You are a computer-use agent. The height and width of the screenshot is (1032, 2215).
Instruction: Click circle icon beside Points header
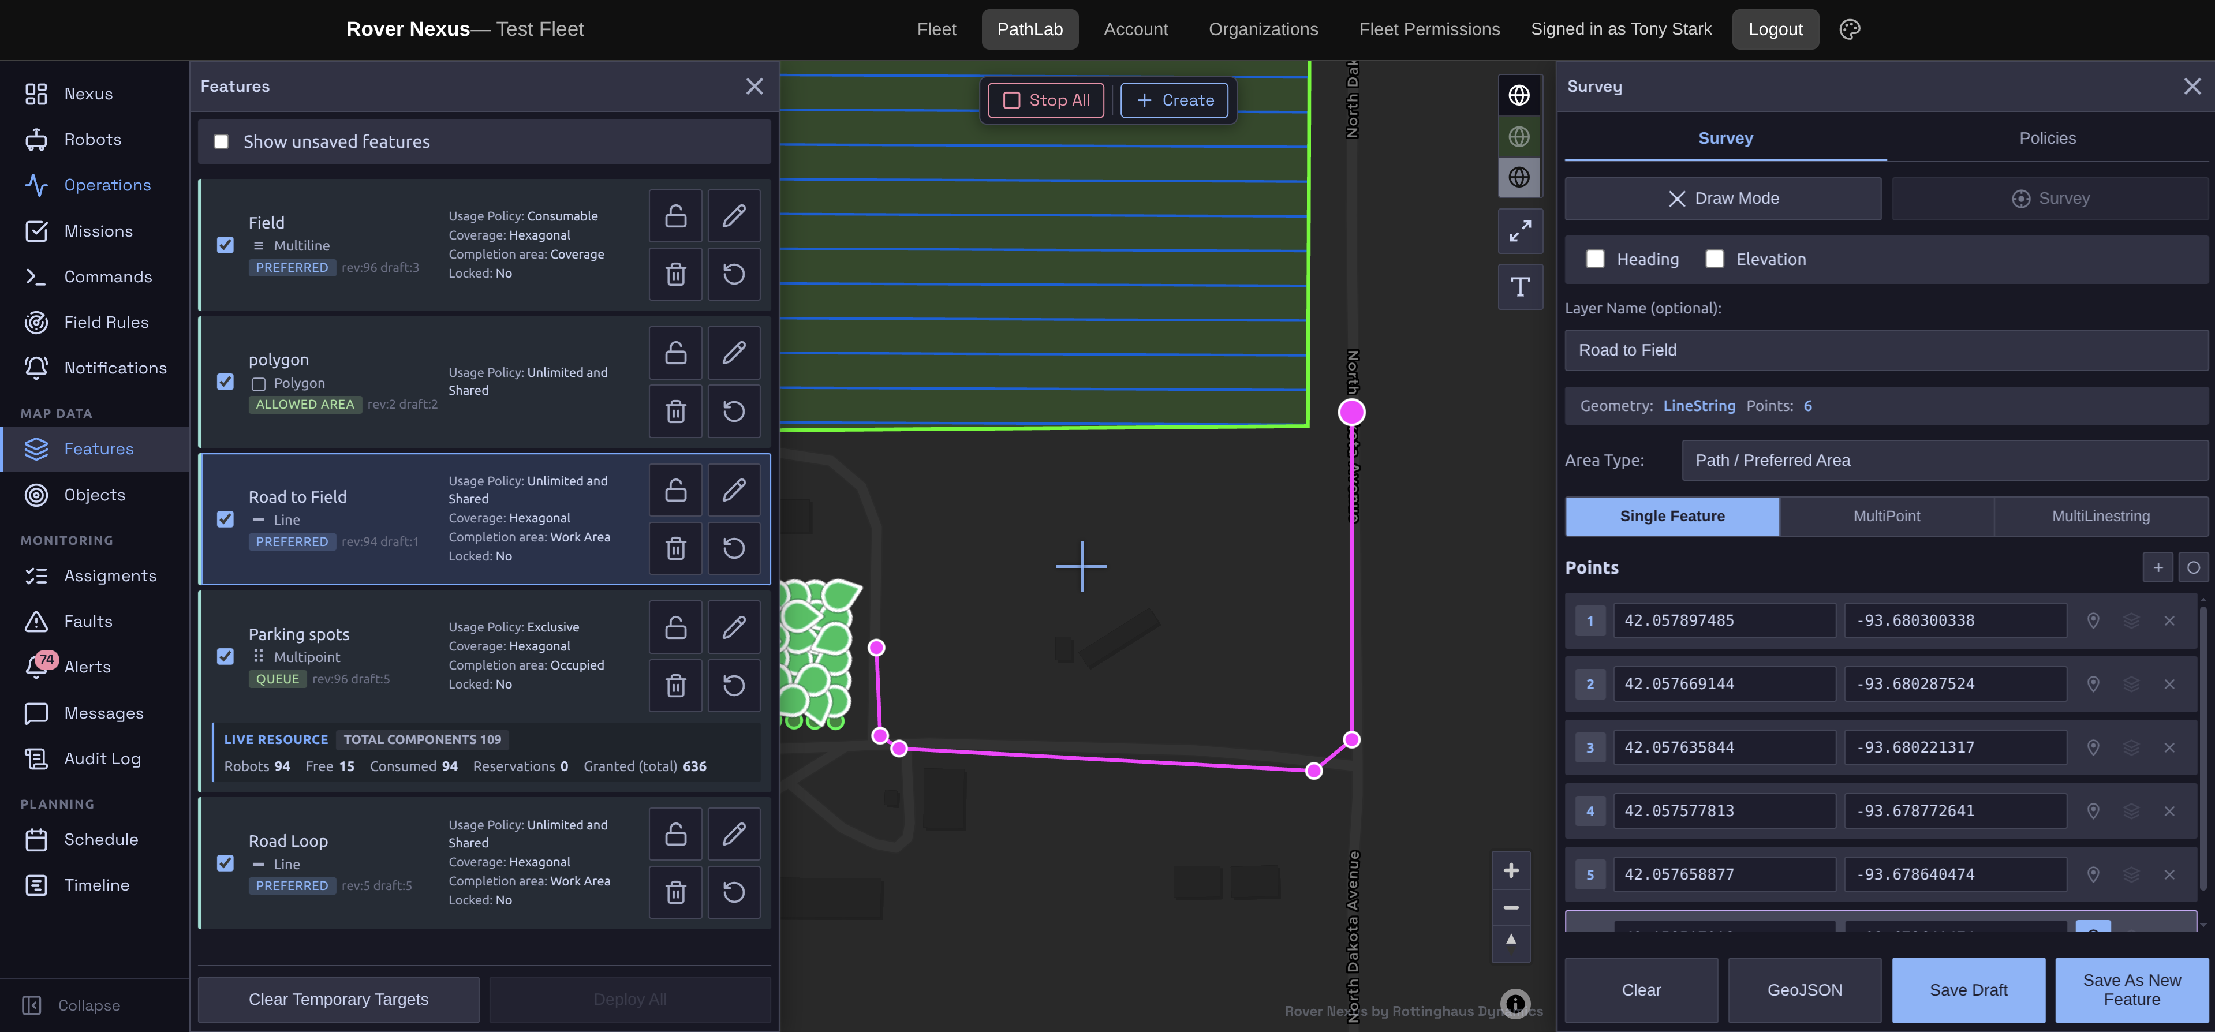click(2194, 567)
